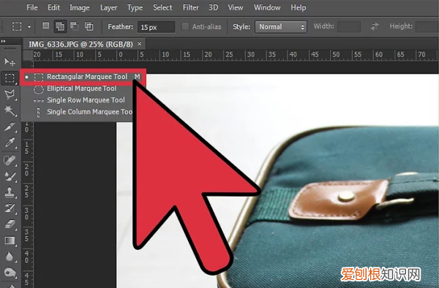Toggle the Anti-alias checkbox
Viewport: 439px width, 288px height.
[185, 26]
